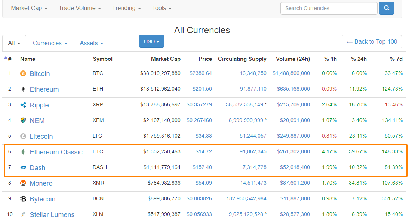Open the Monero currency link
This screenshot has width=409, height=223.
click(x=41, y=183)
